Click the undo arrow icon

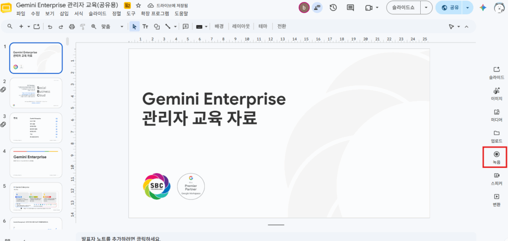point(50,27)
